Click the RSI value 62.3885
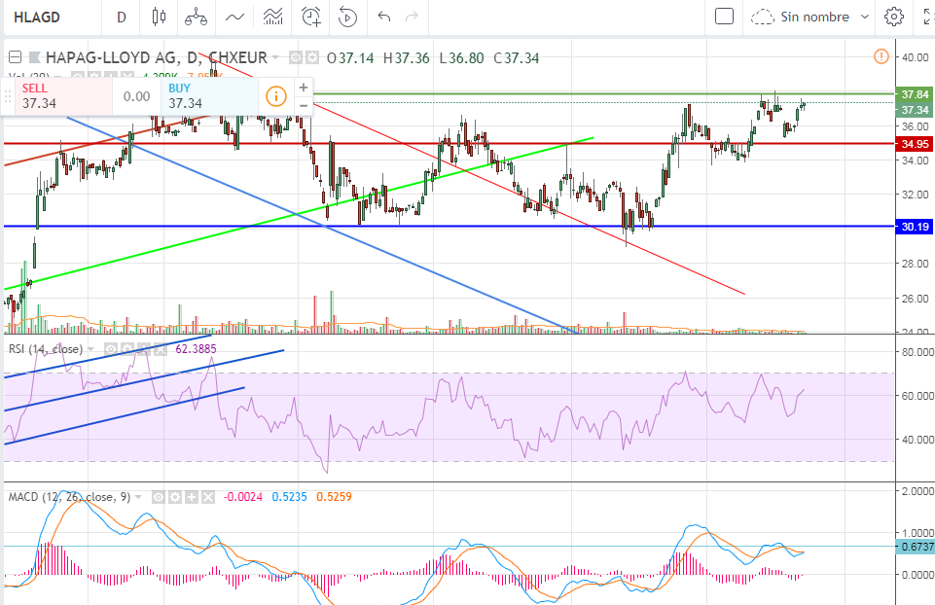935x605 pixels. click(196, 348)
